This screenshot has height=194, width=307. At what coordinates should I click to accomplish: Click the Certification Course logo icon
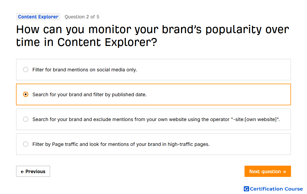(x=246, y=189)
